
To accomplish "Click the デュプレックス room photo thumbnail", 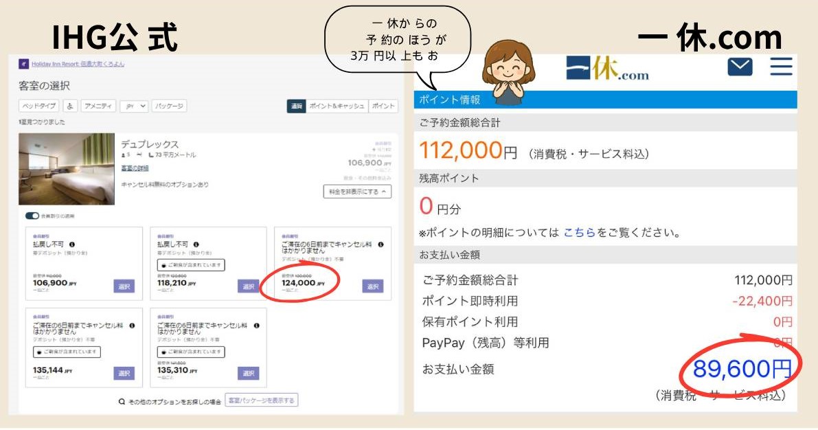I will pyautogui.click(x=67, y=168).
